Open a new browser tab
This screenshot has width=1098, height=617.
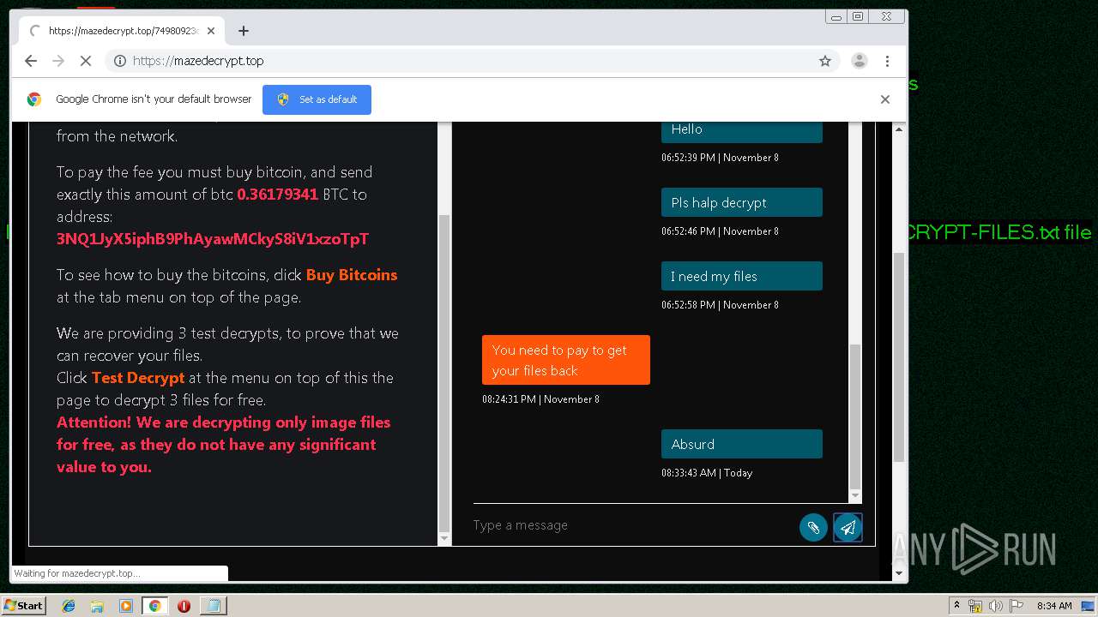pyautogui.click(x=244, y=31)
